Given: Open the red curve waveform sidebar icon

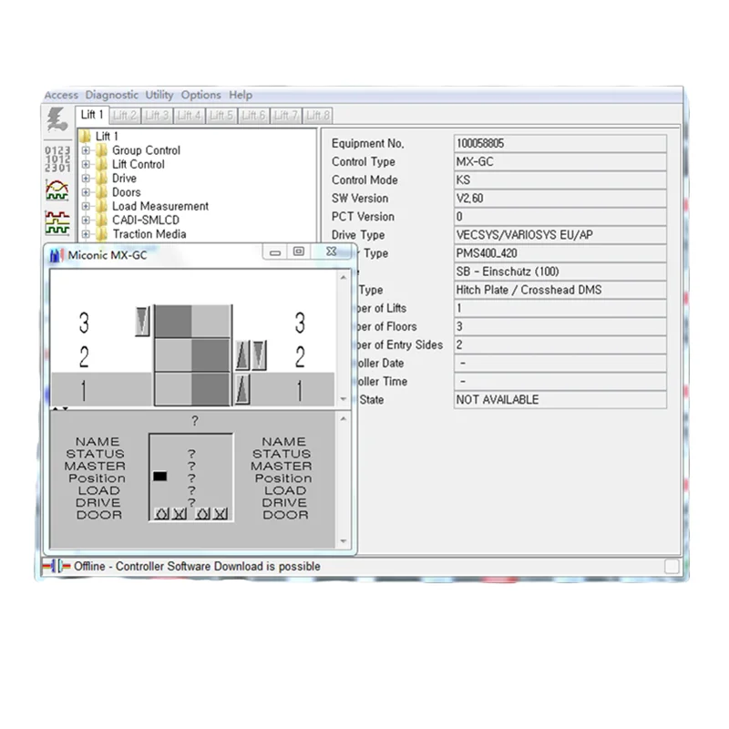Looking at the screenshot, I should click(x=57, y=190).
